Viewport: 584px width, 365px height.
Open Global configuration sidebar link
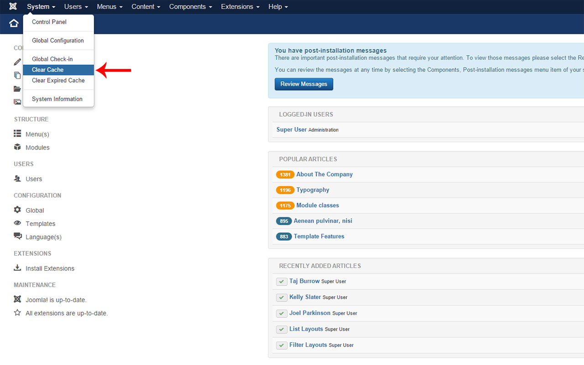[x=35, y=210]
